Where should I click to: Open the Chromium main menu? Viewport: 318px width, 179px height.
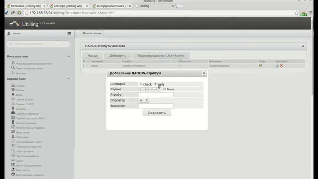point(311,13)
